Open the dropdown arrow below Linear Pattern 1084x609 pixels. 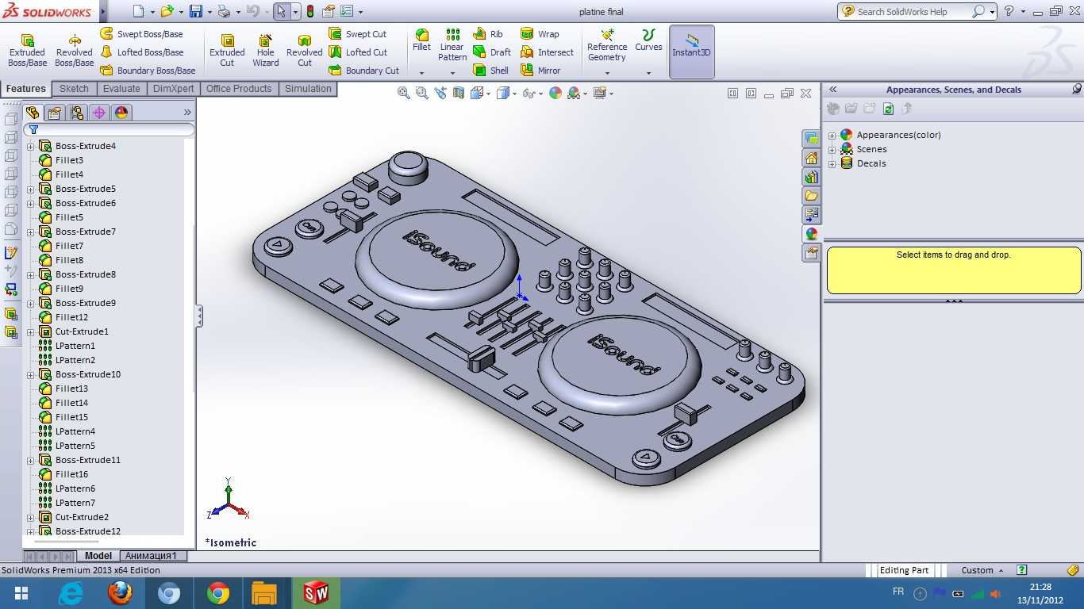pyautogui.click(x=452, y=73)
